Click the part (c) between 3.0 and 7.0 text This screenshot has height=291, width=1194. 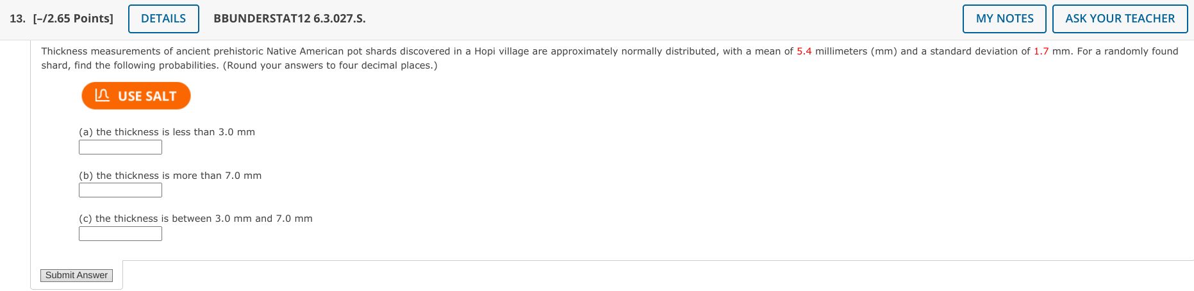click(x=195, y=219)
